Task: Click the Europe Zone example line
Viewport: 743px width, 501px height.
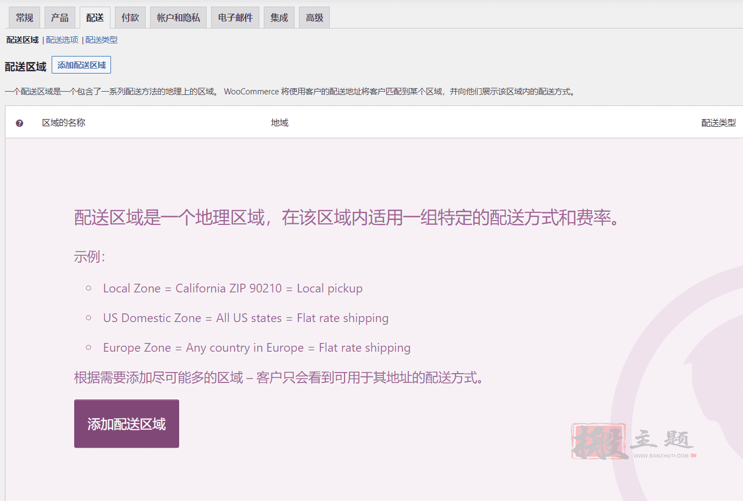Action: point(257,348)
